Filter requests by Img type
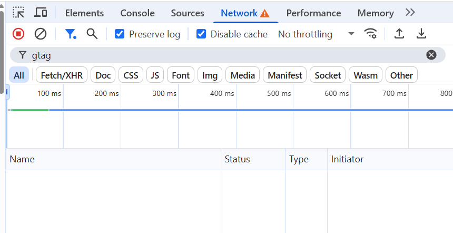Screen dimensions: 453x233 tap(210, 75)
